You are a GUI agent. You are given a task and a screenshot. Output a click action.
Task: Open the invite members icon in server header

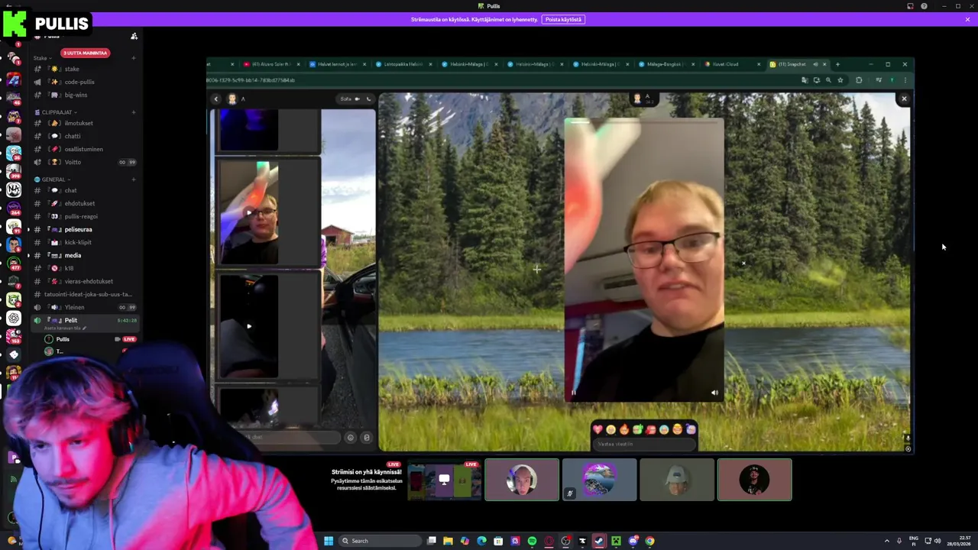134,36
